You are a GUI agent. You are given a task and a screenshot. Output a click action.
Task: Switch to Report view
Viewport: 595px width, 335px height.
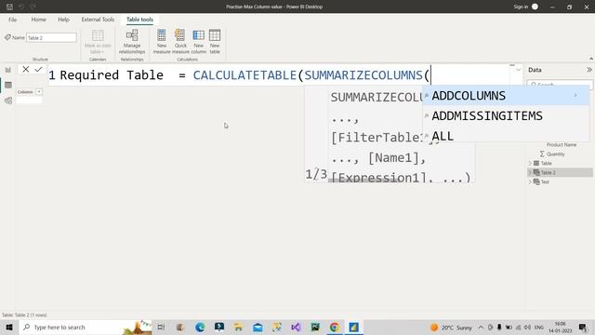click(8, 70)
